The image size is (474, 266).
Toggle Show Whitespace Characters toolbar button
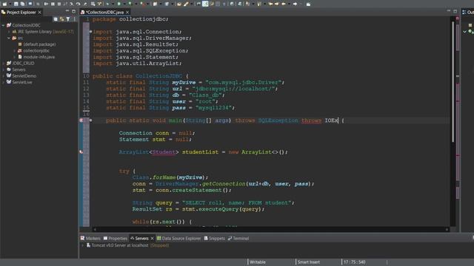coord(224,4)
